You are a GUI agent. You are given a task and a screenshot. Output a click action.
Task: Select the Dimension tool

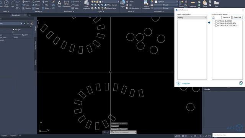tap(66, 4)
